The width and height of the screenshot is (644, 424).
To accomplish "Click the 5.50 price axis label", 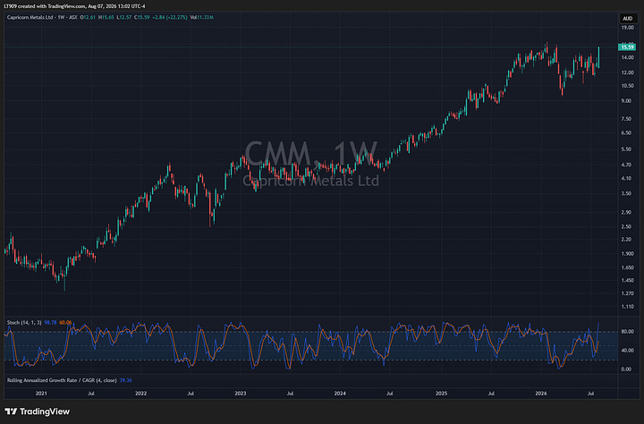I will pos(626,149).
